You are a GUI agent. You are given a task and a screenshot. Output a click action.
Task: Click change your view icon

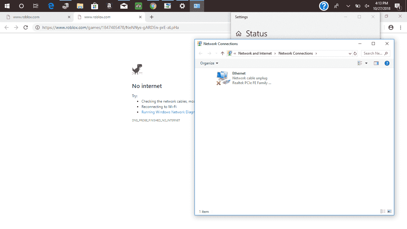[x=360, y=63]
